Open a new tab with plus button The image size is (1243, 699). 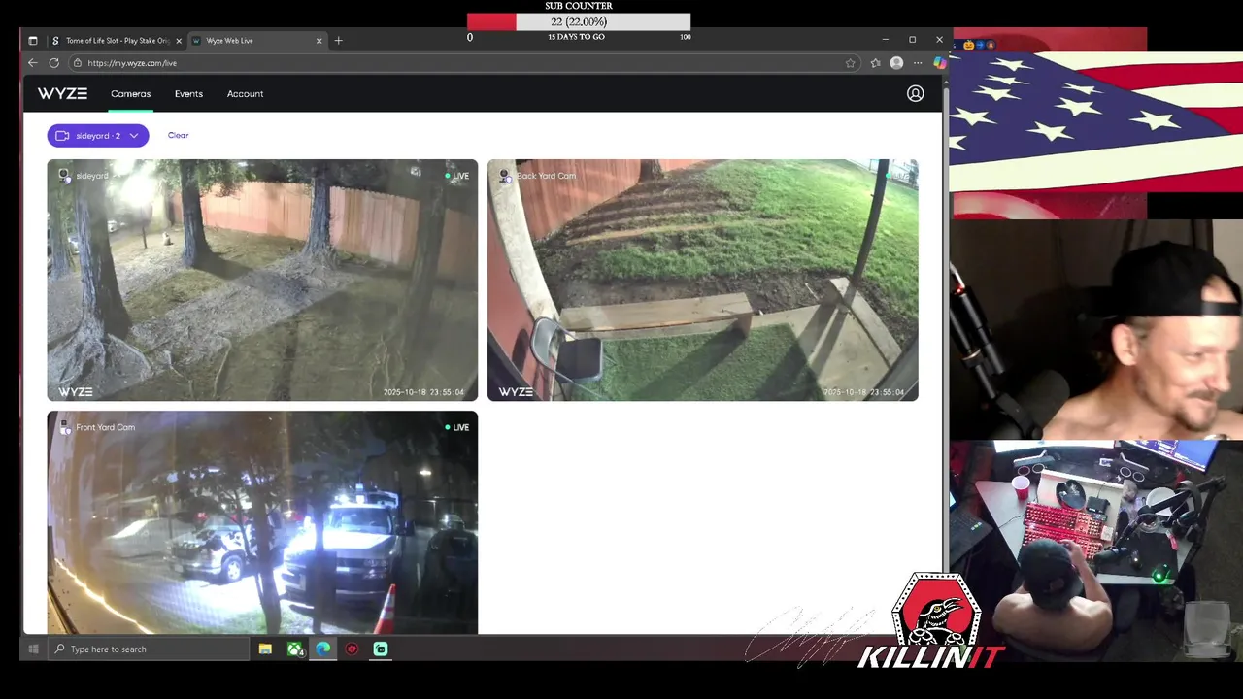[338, 41]
